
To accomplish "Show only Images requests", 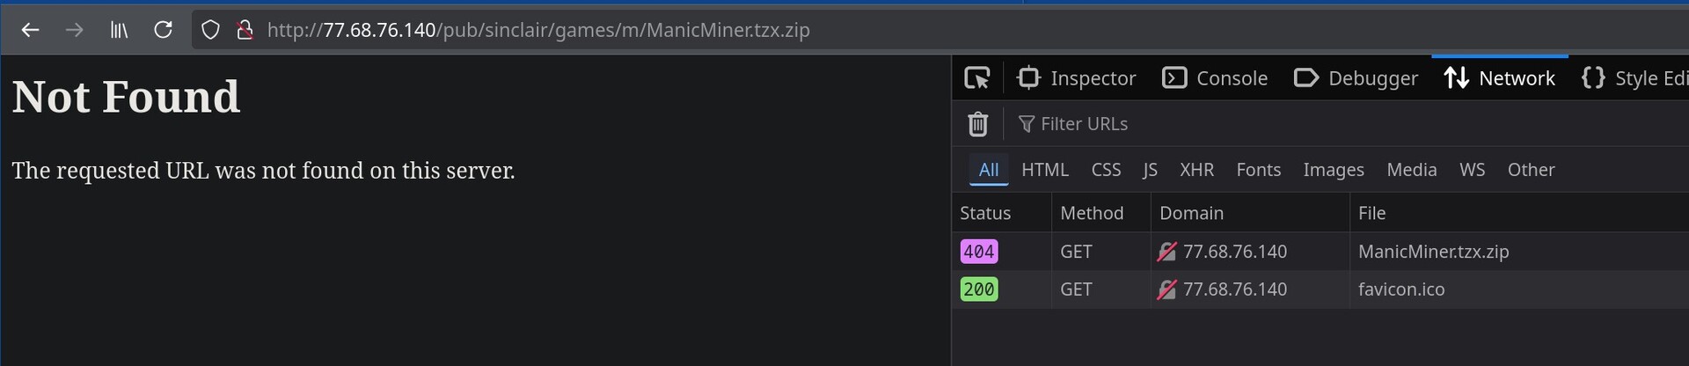I will (1334, 170).
